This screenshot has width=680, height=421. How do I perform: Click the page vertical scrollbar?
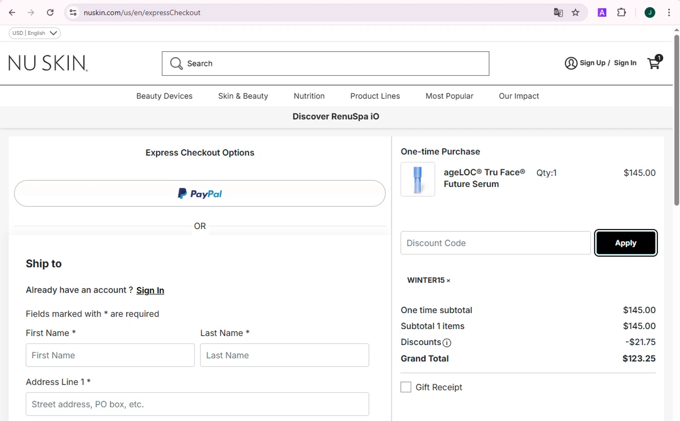click(x=676, y=120)
